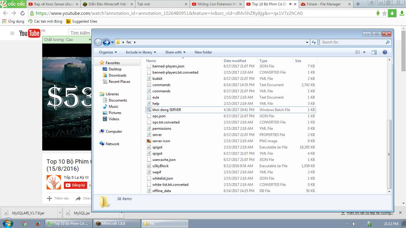Switch to the Fshare File Manager tab
Screen dimensions: 406x228
[x=325, y=4]
